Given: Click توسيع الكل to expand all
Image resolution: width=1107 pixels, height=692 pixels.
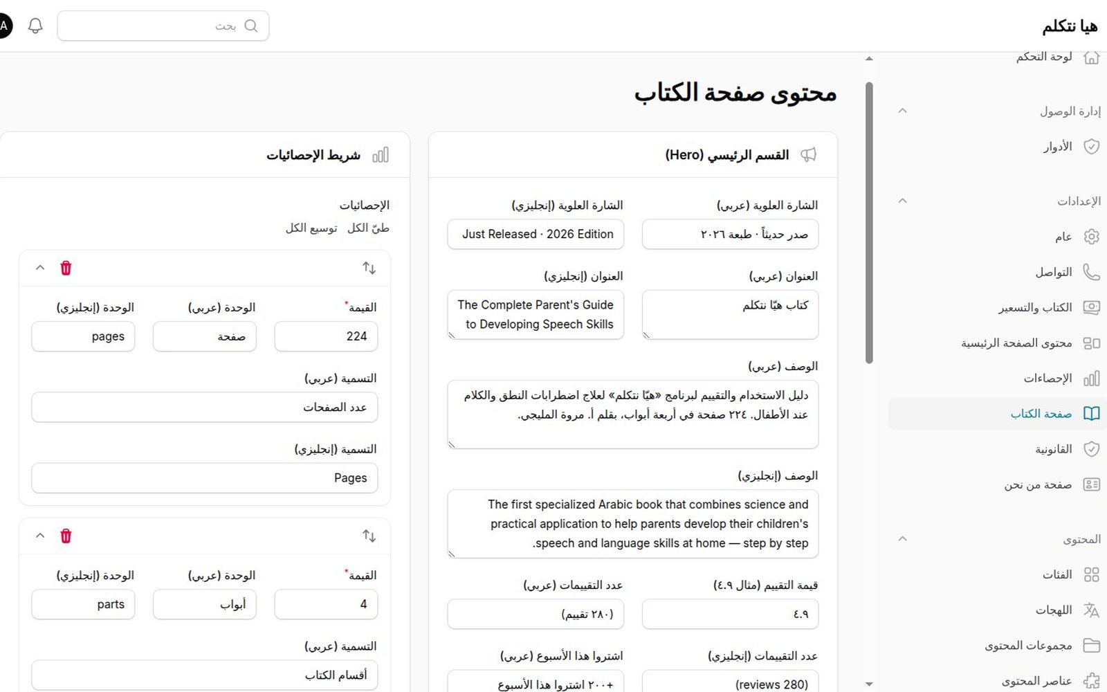Looking at the screenshot, I should point(311,228).
